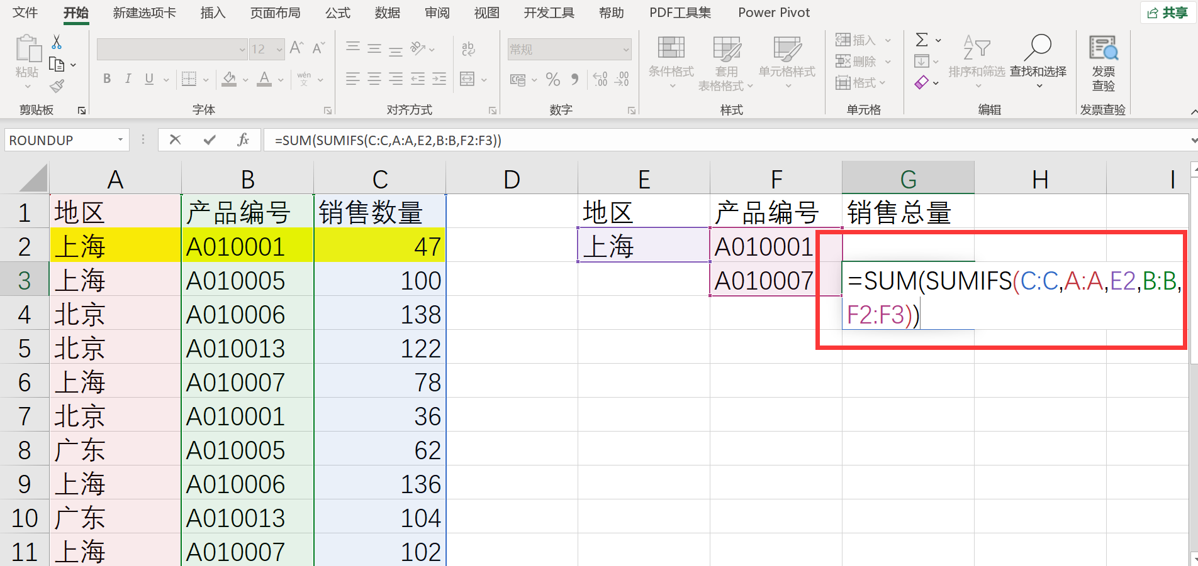The height and width of the screenshot is (566, 1198).
Task: Click the Decrease Decimal icon
Action: pyautogui.click(x=622, y=79)
